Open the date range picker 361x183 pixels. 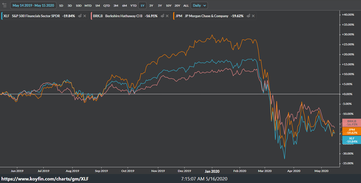[33, 5]
